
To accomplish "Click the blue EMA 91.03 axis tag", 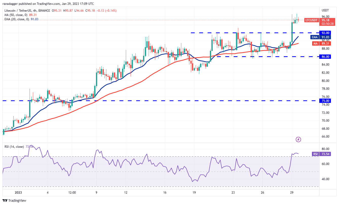I will pyautogui.click(x=315, y=37).
